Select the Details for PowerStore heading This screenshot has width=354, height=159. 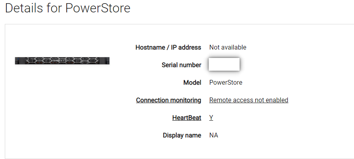(68, 8)
